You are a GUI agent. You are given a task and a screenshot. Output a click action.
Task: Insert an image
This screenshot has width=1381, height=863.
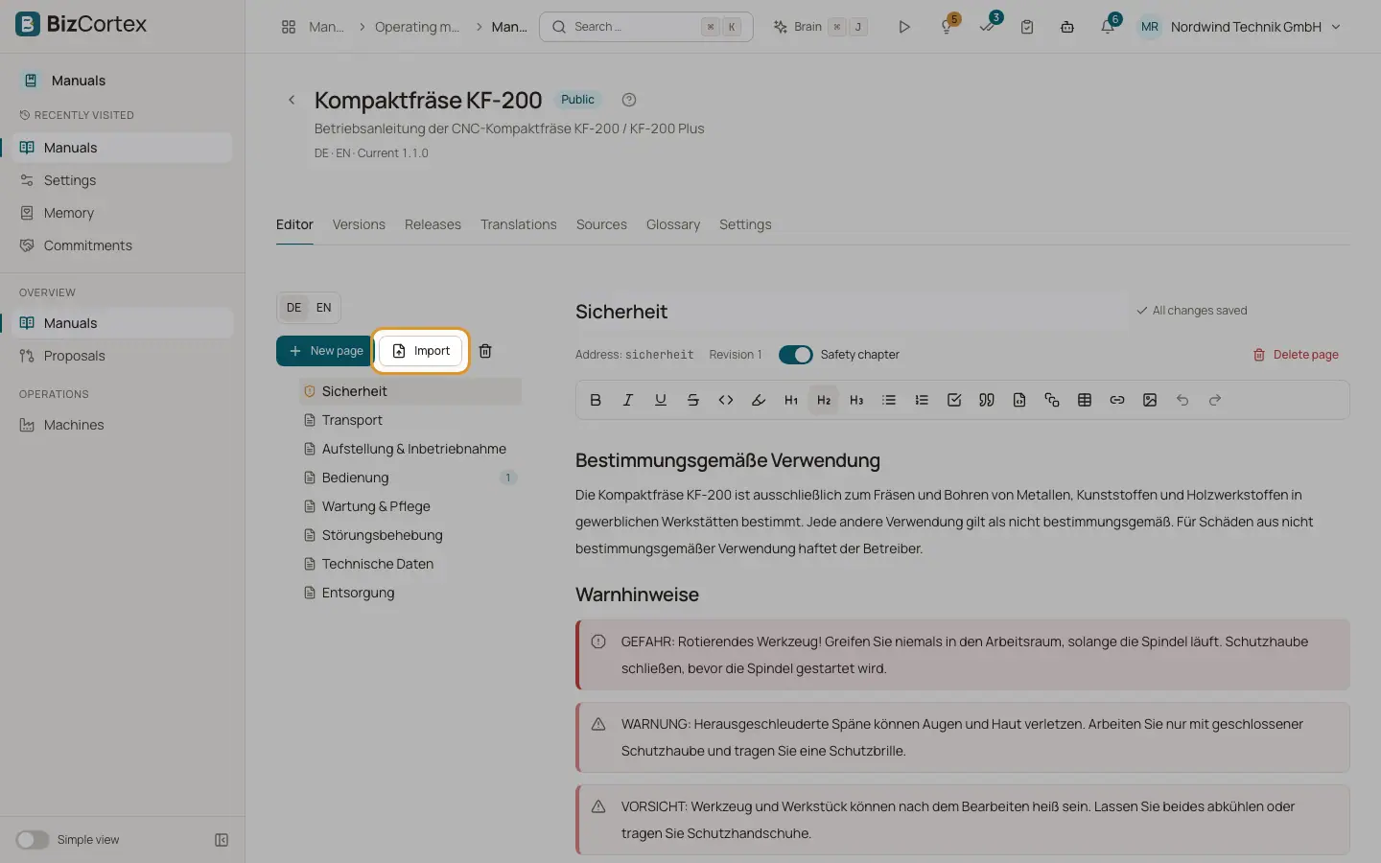click(1150, 400)
